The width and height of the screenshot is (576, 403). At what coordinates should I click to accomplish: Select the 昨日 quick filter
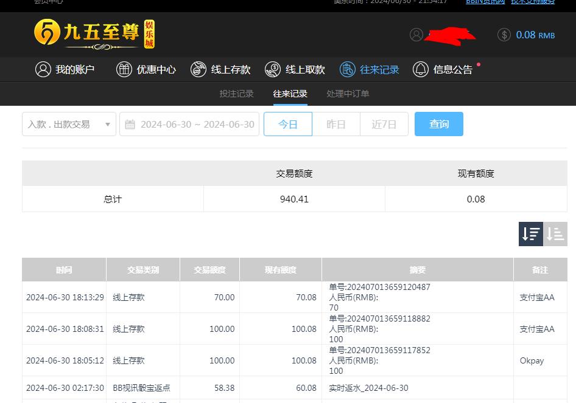[335, 123]
